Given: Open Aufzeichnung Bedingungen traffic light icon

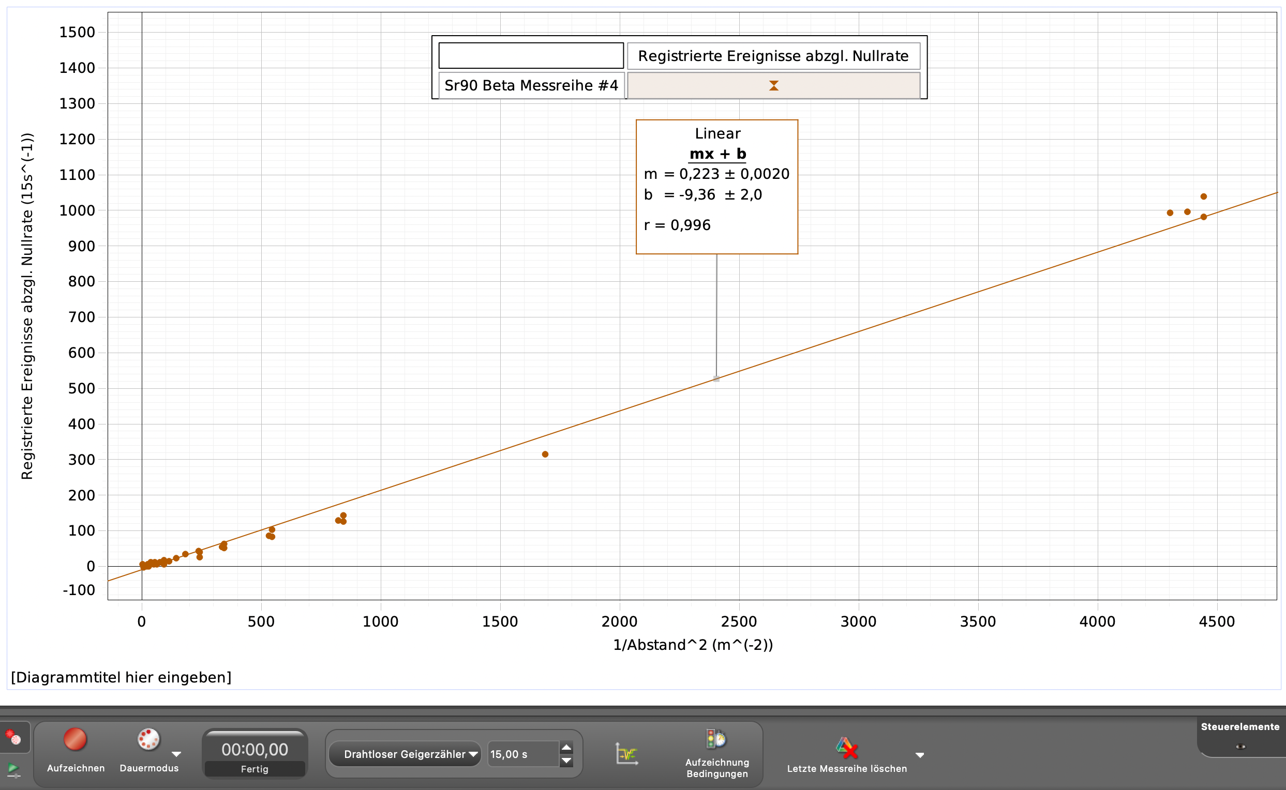Looking at the screenshot, I should point(716,739).
